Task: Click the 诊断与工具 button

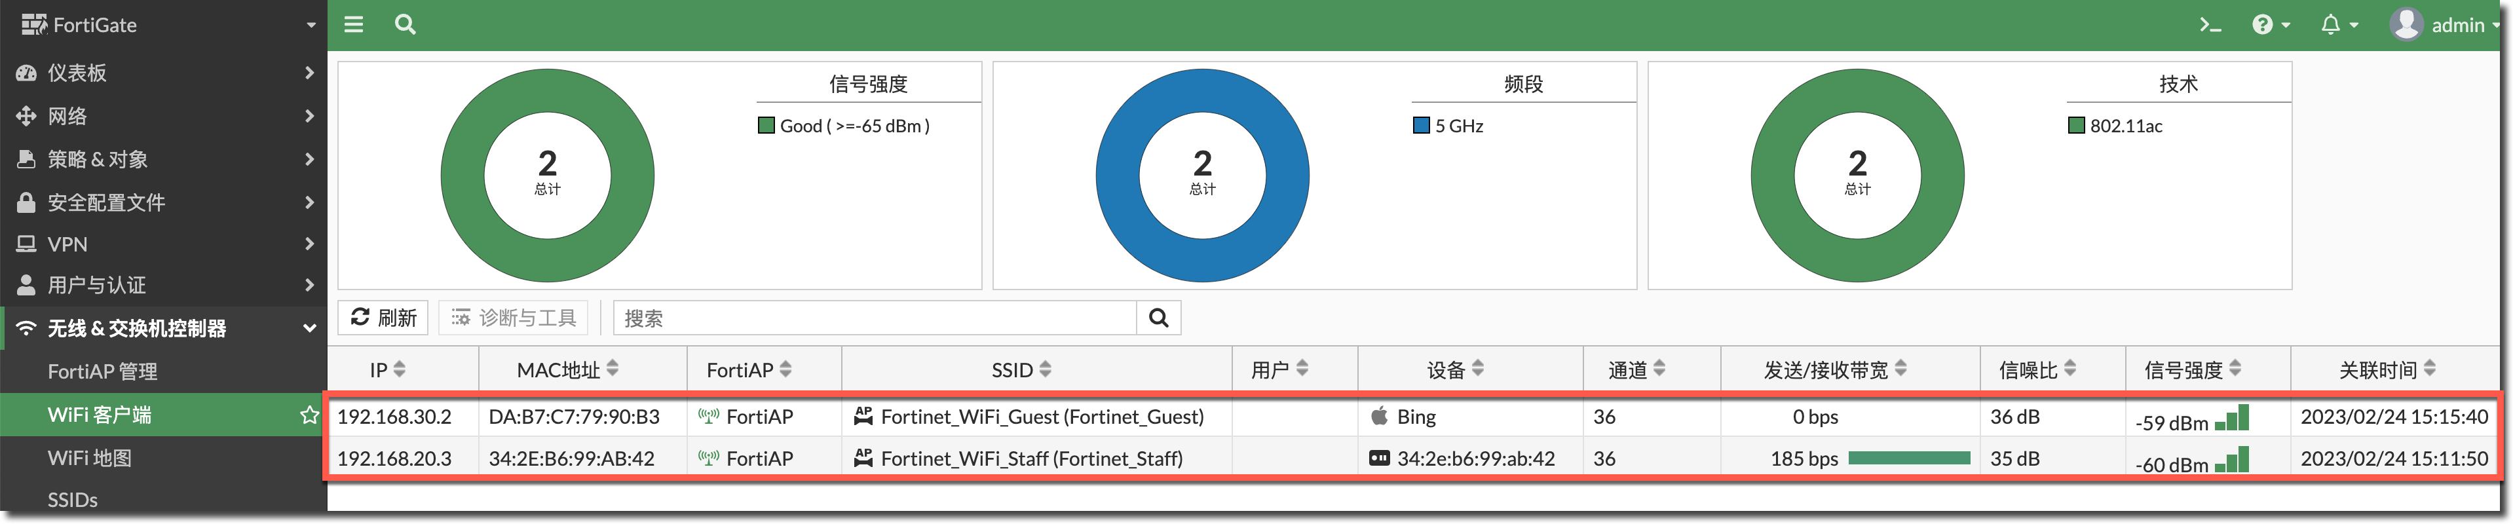Action: [x=513, y=318]
